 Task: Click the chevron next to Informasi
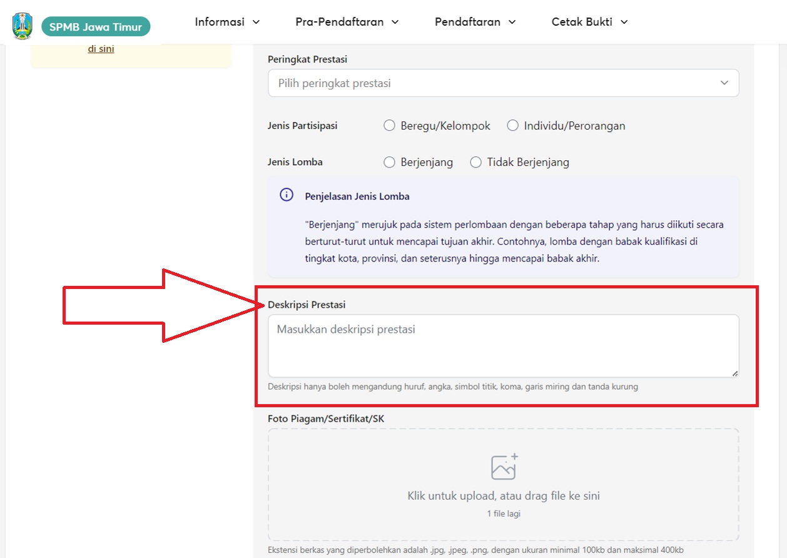coord(256,22)
